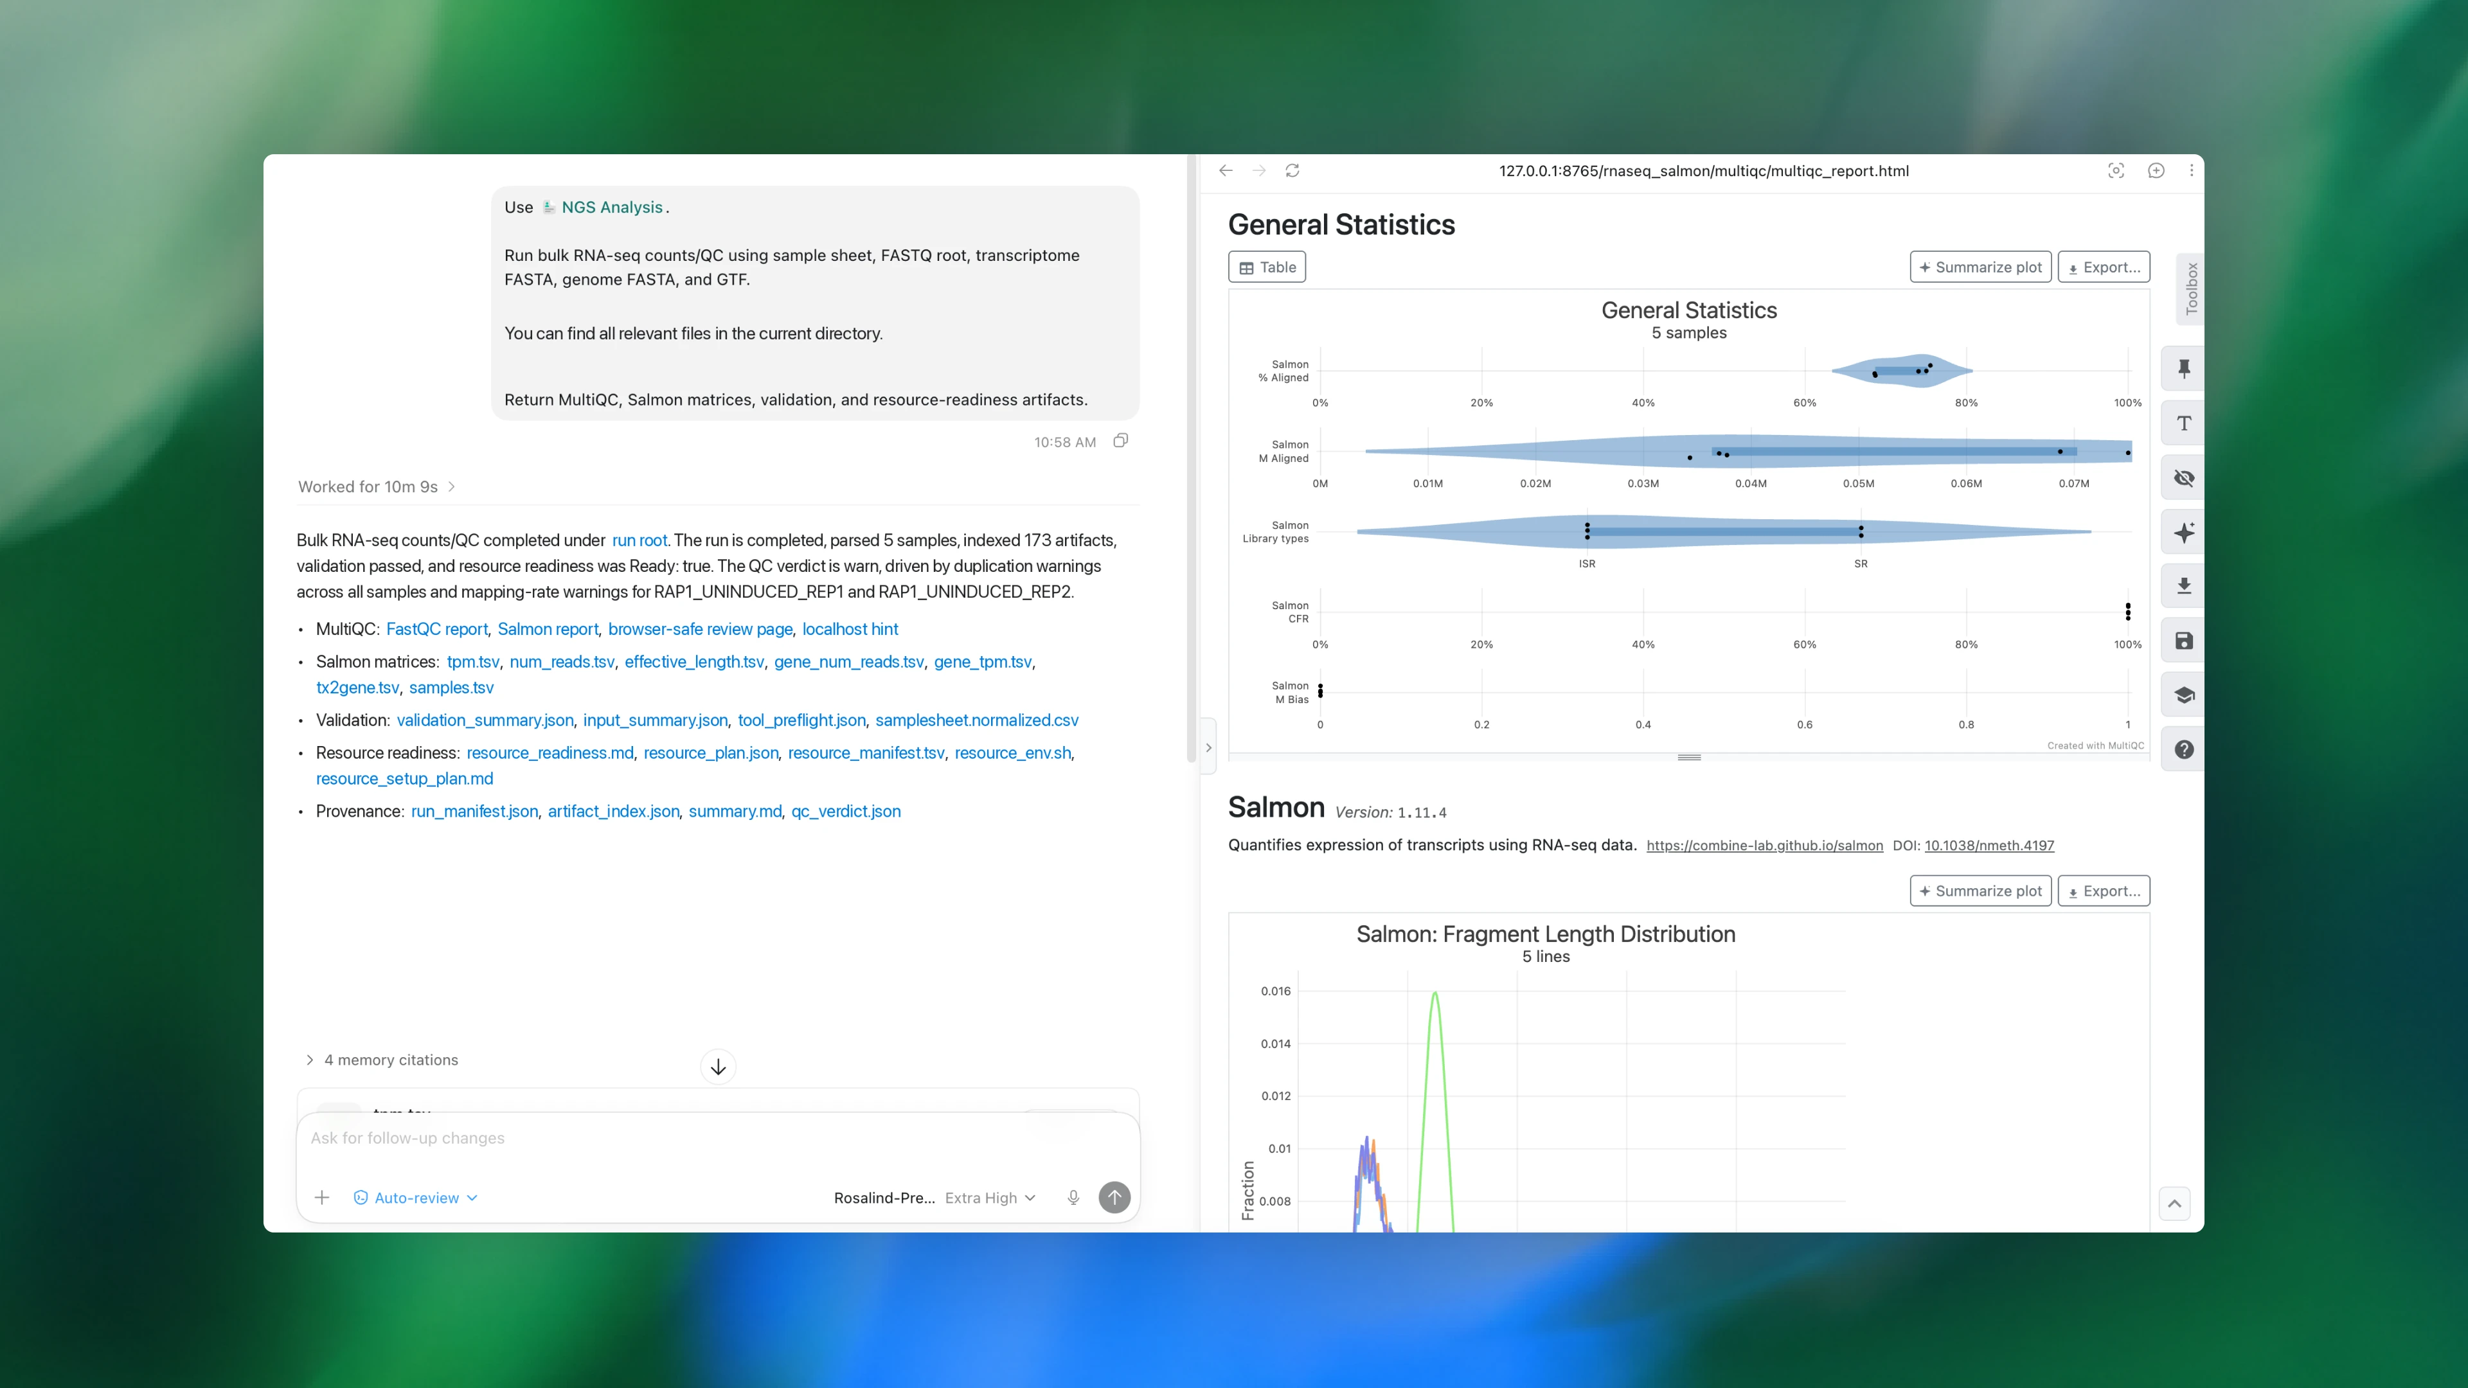The width and height of the screenshot is (2468, 1388).
Task: Open the run_manifest.json link
Action: click(x=474, y=812)
